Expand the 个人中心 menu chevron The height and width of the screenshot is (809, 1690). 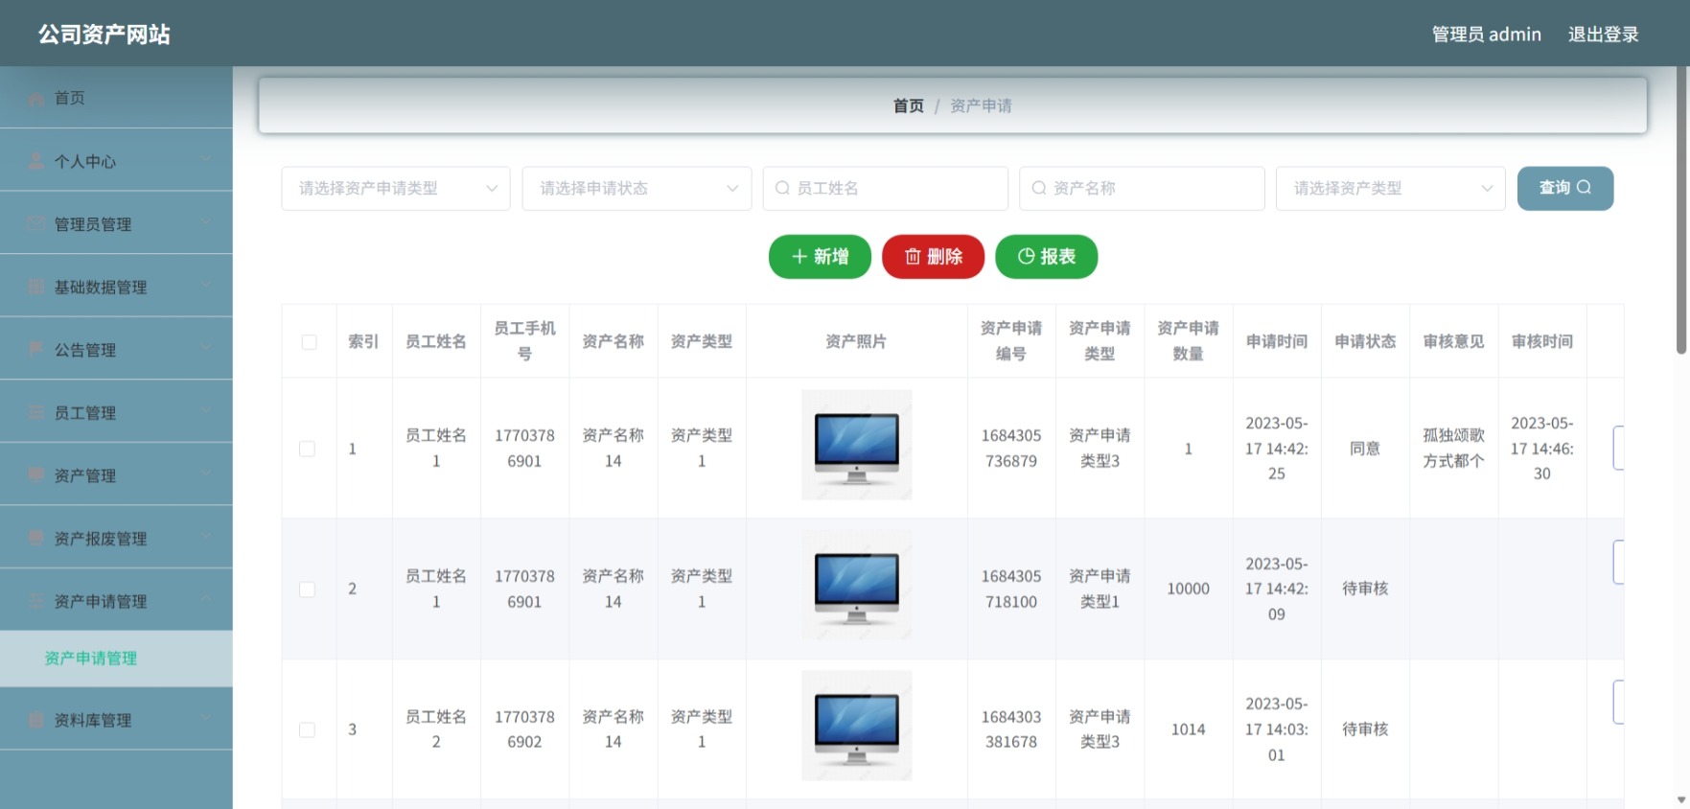pos(206,159)
